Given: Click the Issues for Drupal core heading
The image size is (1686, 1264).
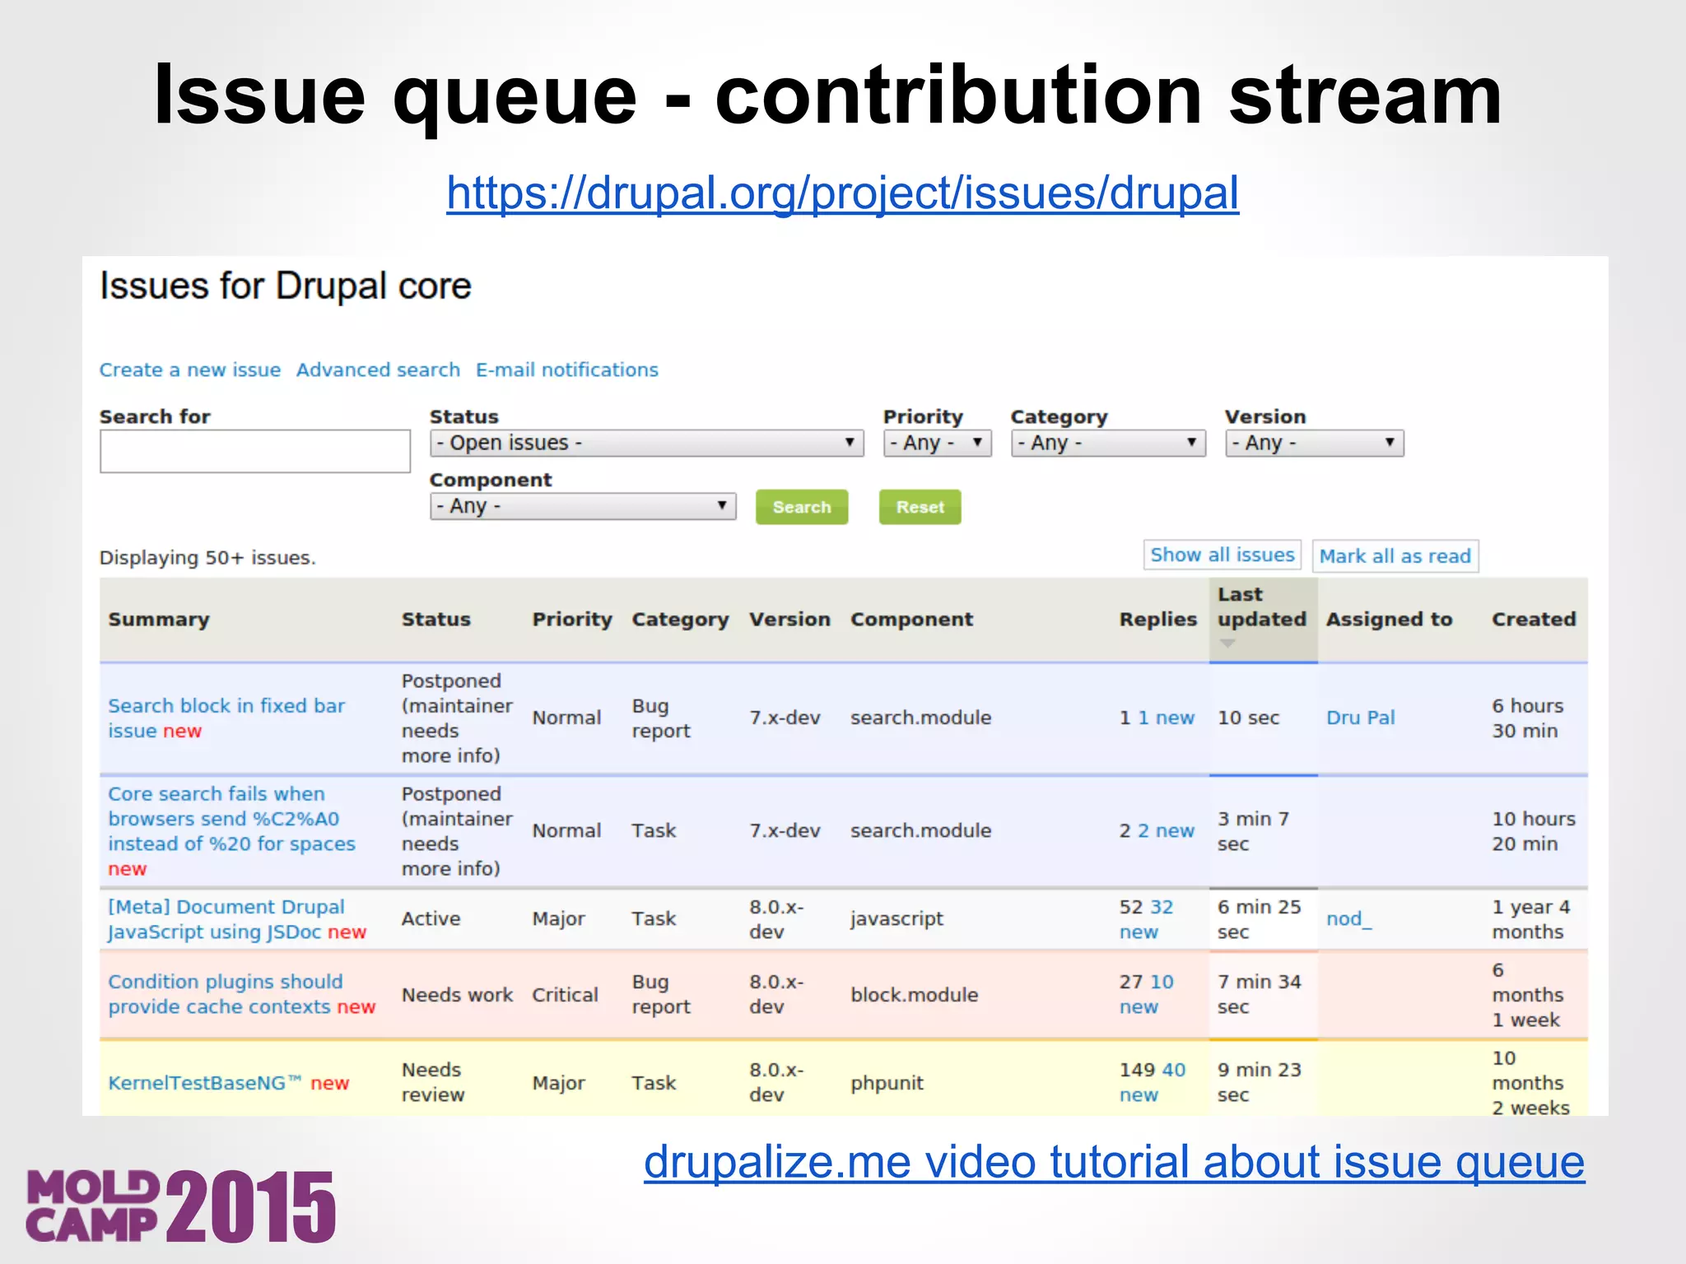Looking at the screenshot, I should tap(286, 287).
